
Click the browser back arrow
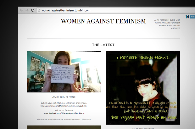pos(21,10)
